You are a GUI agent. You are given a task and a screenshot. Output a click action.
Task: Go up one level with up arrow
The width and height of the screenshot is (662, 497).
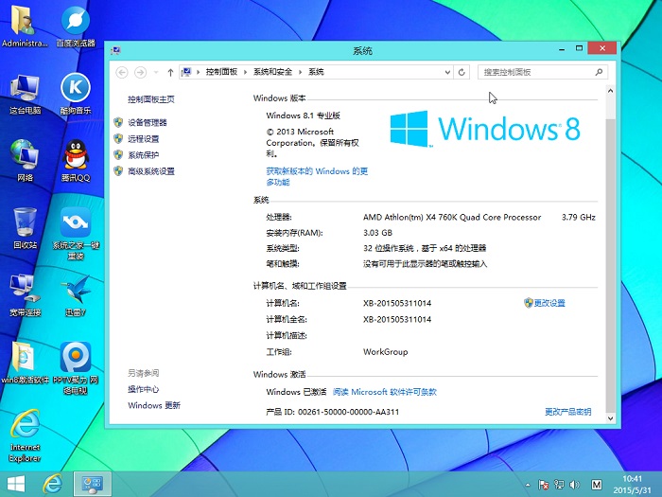(x=170, y=72)
